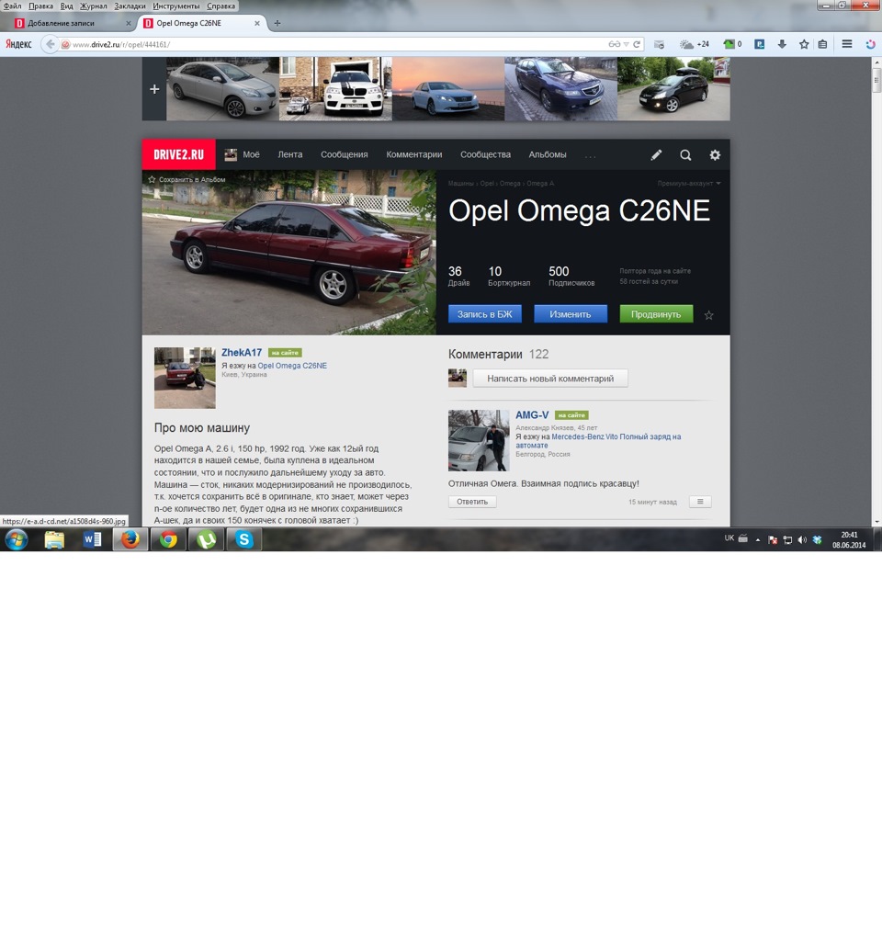Viewport: 882px width, 951px height.
Task: Open uTorrent from the taskbar
Action: 206,539
